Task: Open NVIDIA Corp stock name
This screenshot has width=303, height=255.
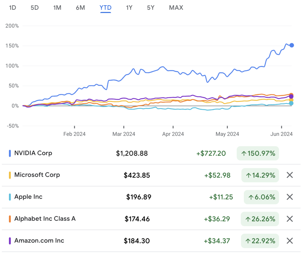Action: 33,153
